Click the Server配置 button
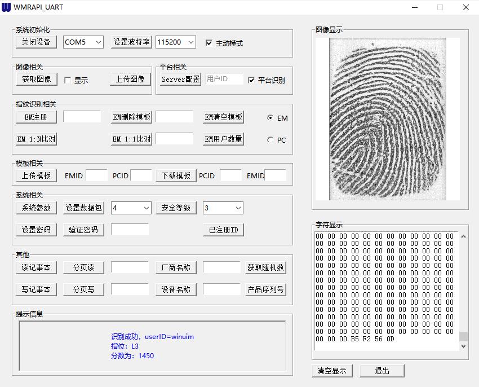This screenshot has width=479, height=387. (180, 80)
